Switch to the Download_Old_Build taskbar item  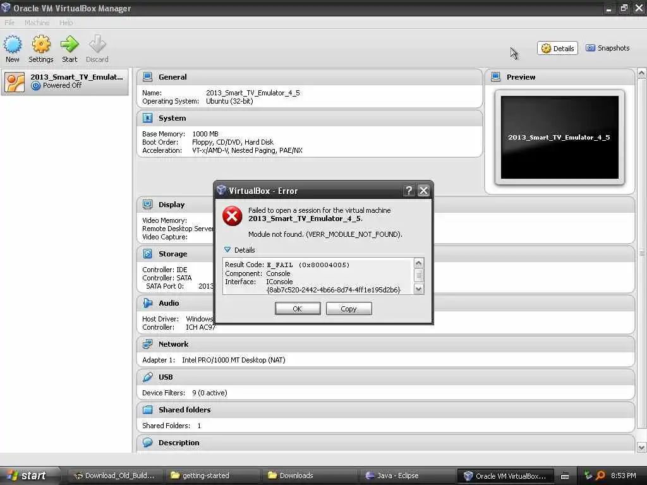click(x=115, y=476)
